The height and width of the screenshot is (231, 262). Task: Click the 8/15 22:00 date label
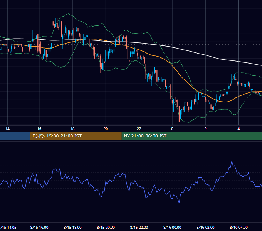click(139, 227)
